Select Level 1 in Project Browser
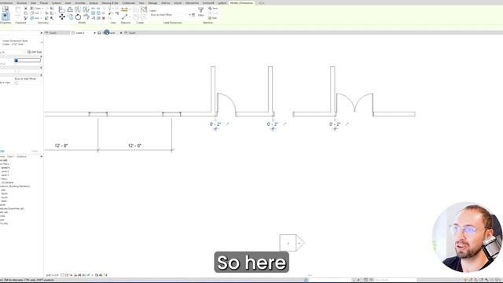Screen dimensions: 503x283 point(5,167)
